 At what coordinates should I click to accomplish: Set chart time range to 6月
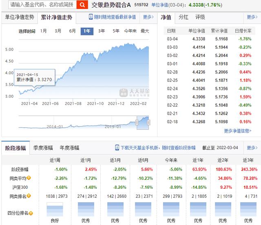click(x=73, y=31)
